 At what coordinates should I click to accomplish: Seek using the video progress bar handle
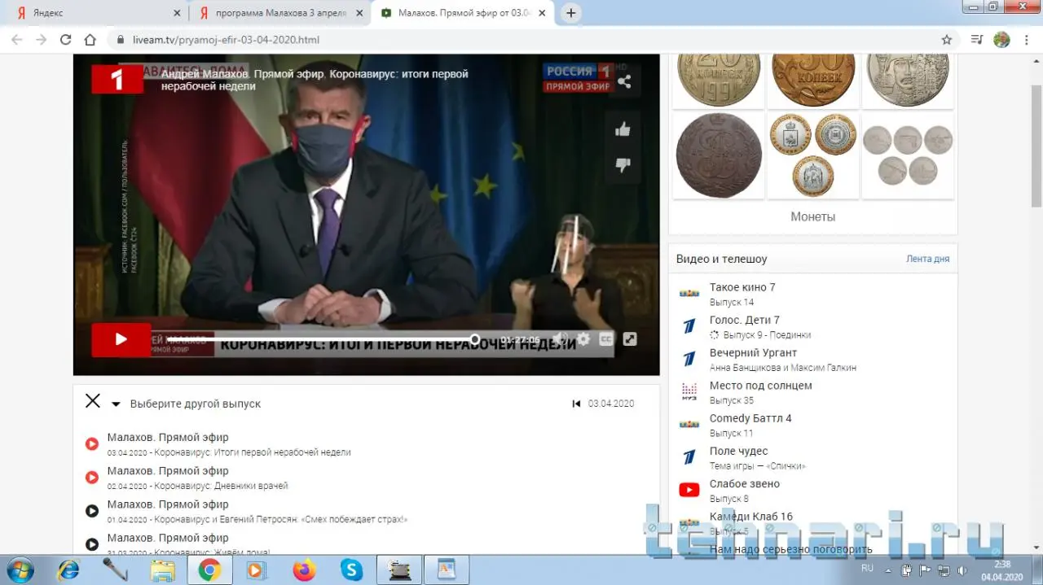[x=475, y=339]
